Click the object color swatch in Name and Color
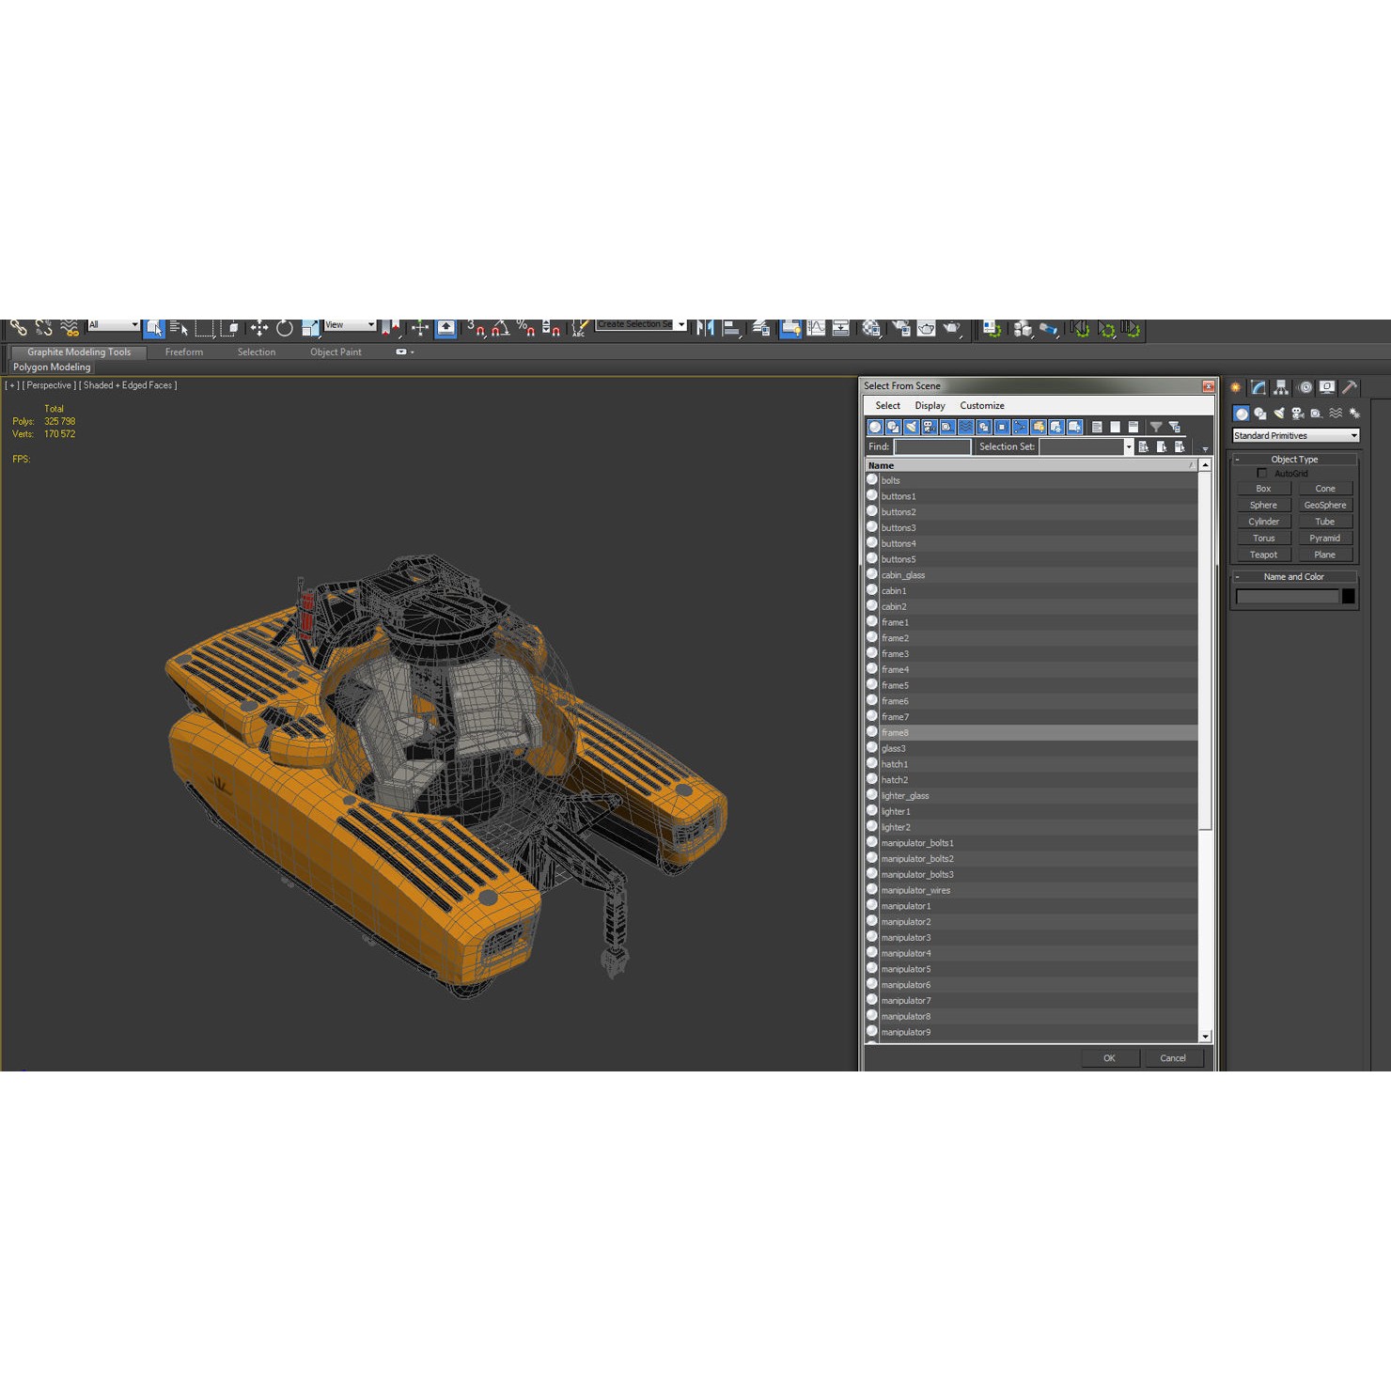 (x=1349, y=596)
